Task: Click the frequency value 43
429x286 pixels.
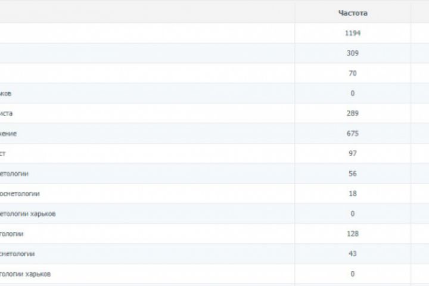Action: point(353,254)
